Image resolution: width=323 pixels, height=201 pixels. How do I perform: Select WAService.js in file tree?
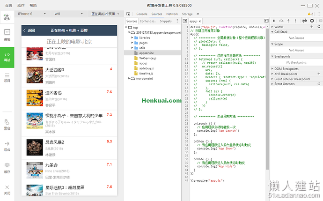point(147,58)
